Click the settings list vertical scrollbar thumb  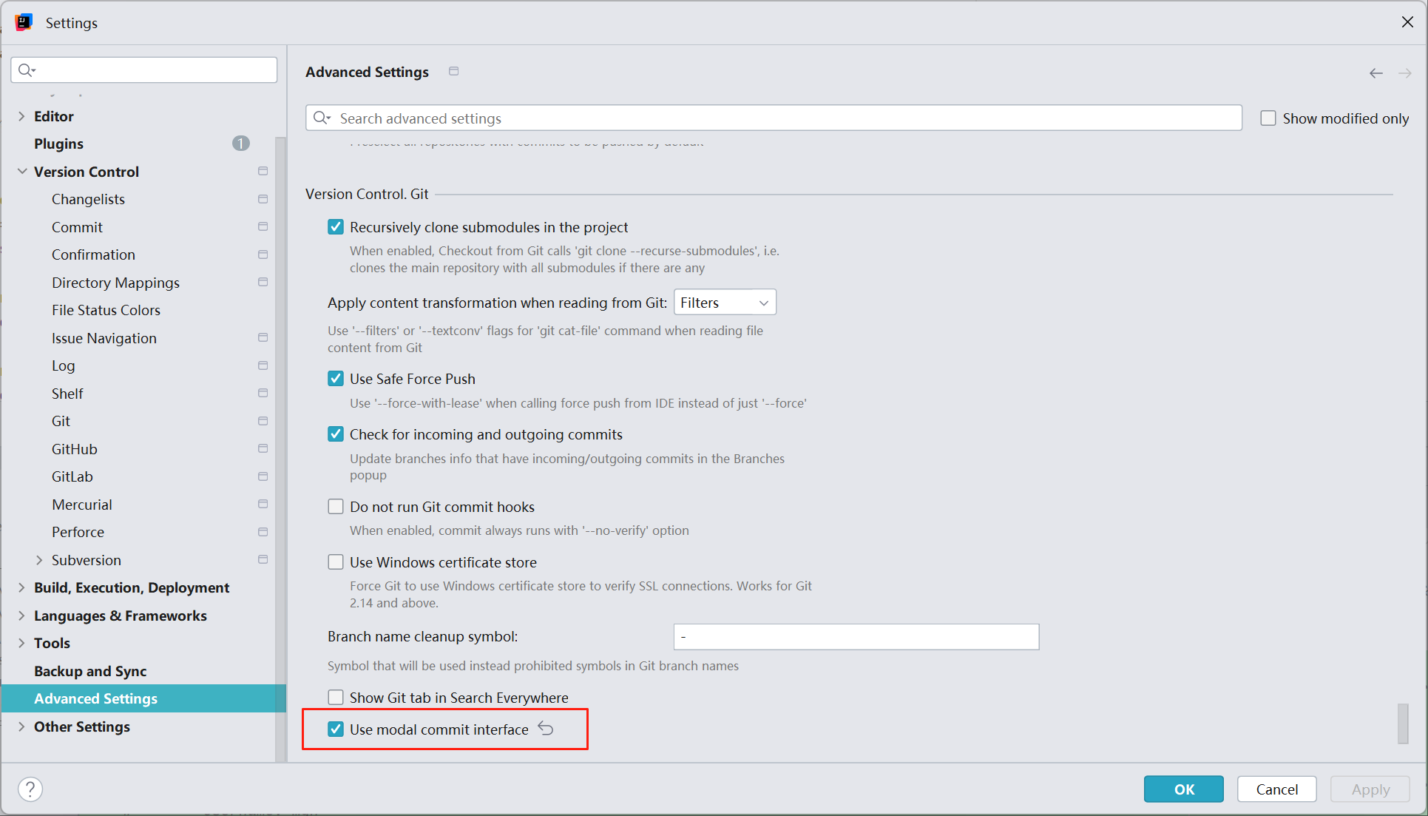(x=1402, y=723)
